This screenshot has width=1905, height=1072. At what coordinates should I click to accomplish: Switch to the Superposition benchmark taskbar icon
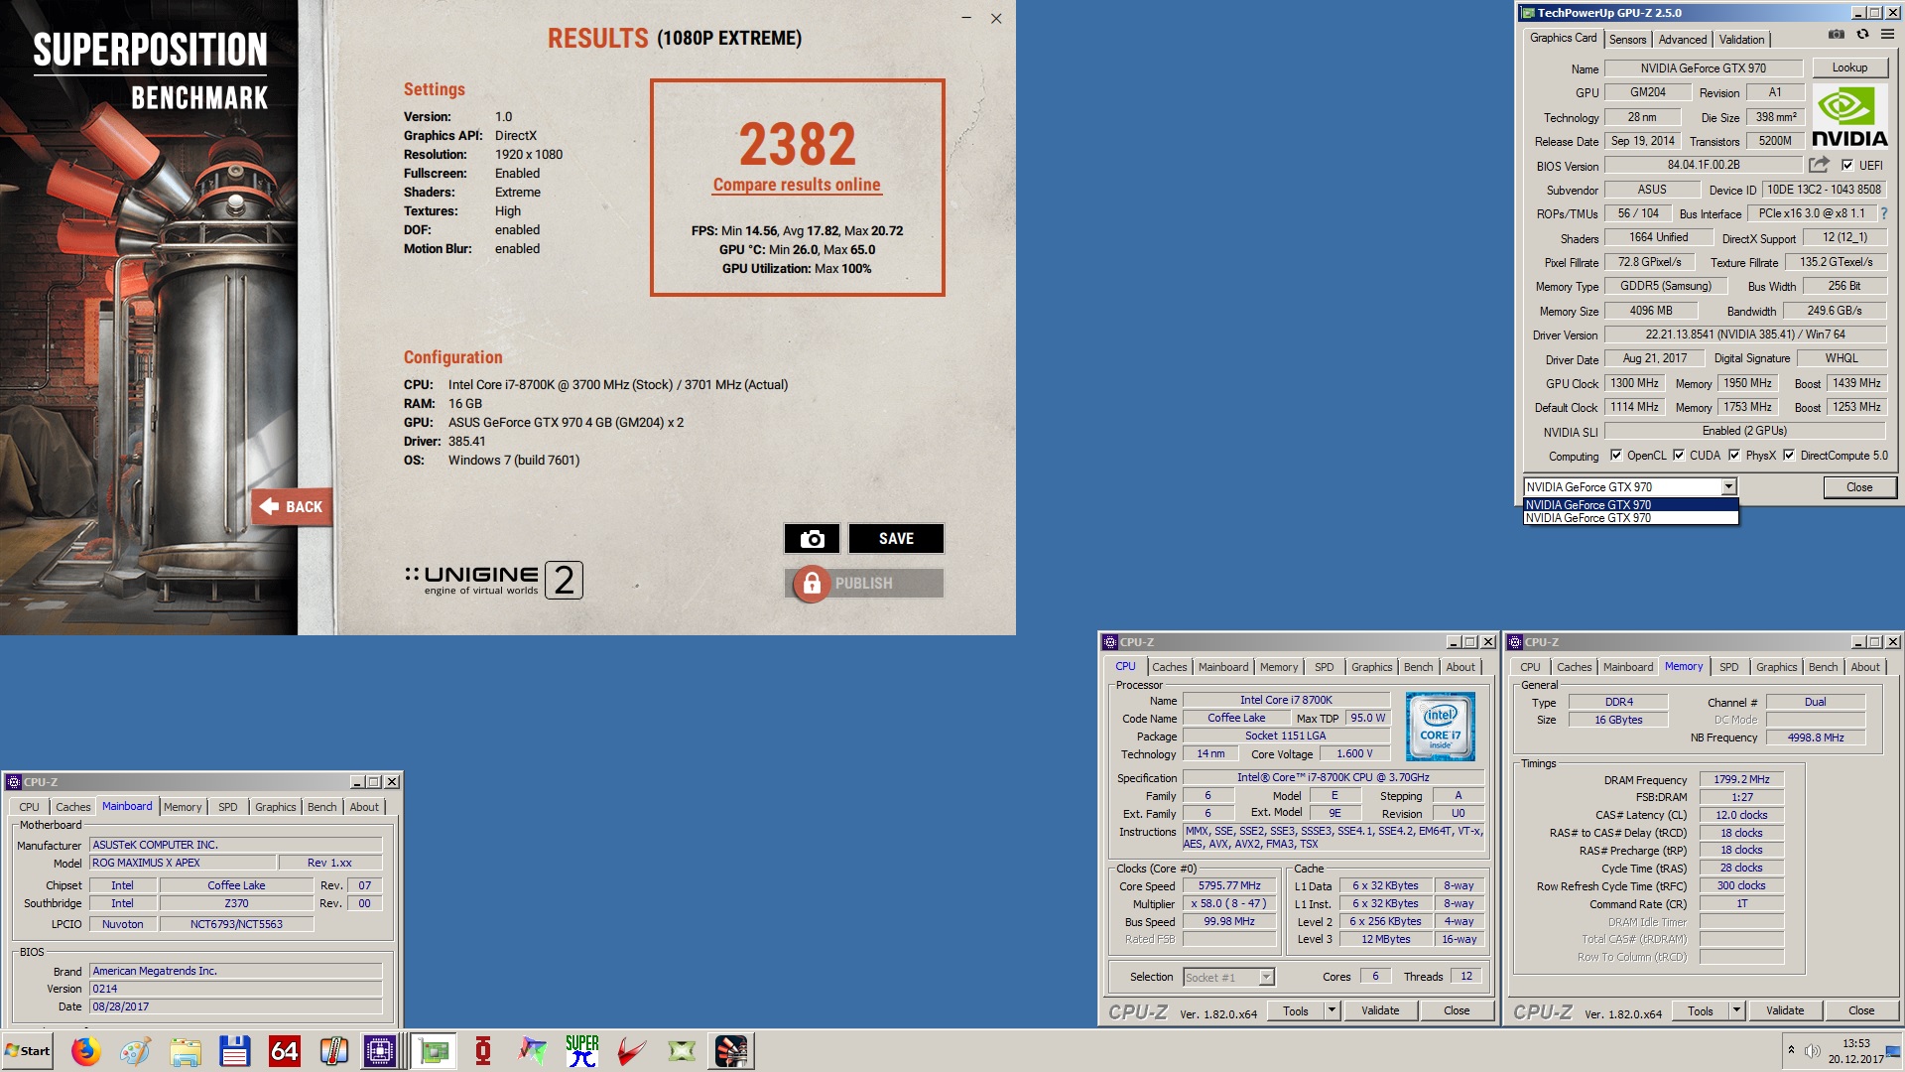point(731,1051)
